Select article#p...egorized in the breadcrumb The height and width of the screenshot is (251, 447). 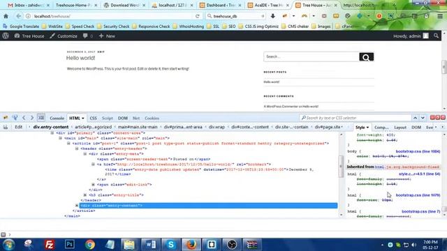(93, 127)
